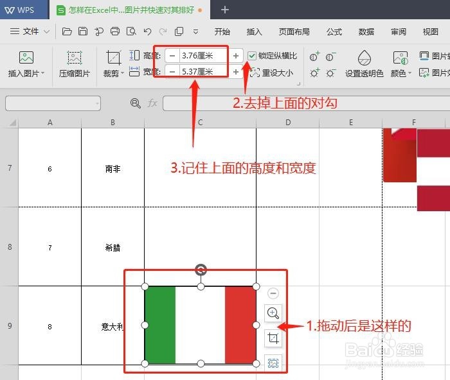The width and height of the screenshot is (450, 380).
Task: Expand the 文件 menu dropdown arrow
Action: pyautogui.click(x=47, y=31)
